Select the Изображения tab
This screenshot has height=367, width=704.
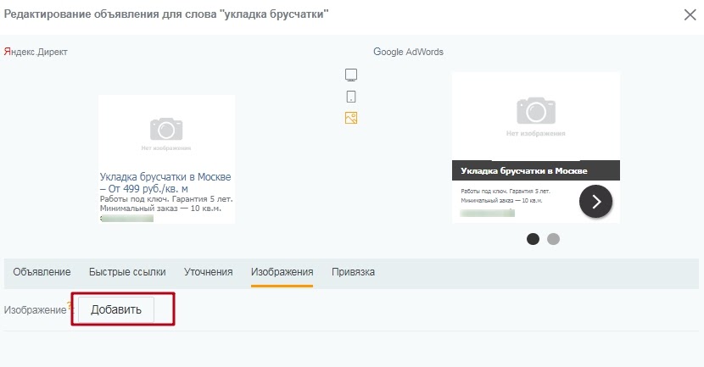click(x=282, y=272)
